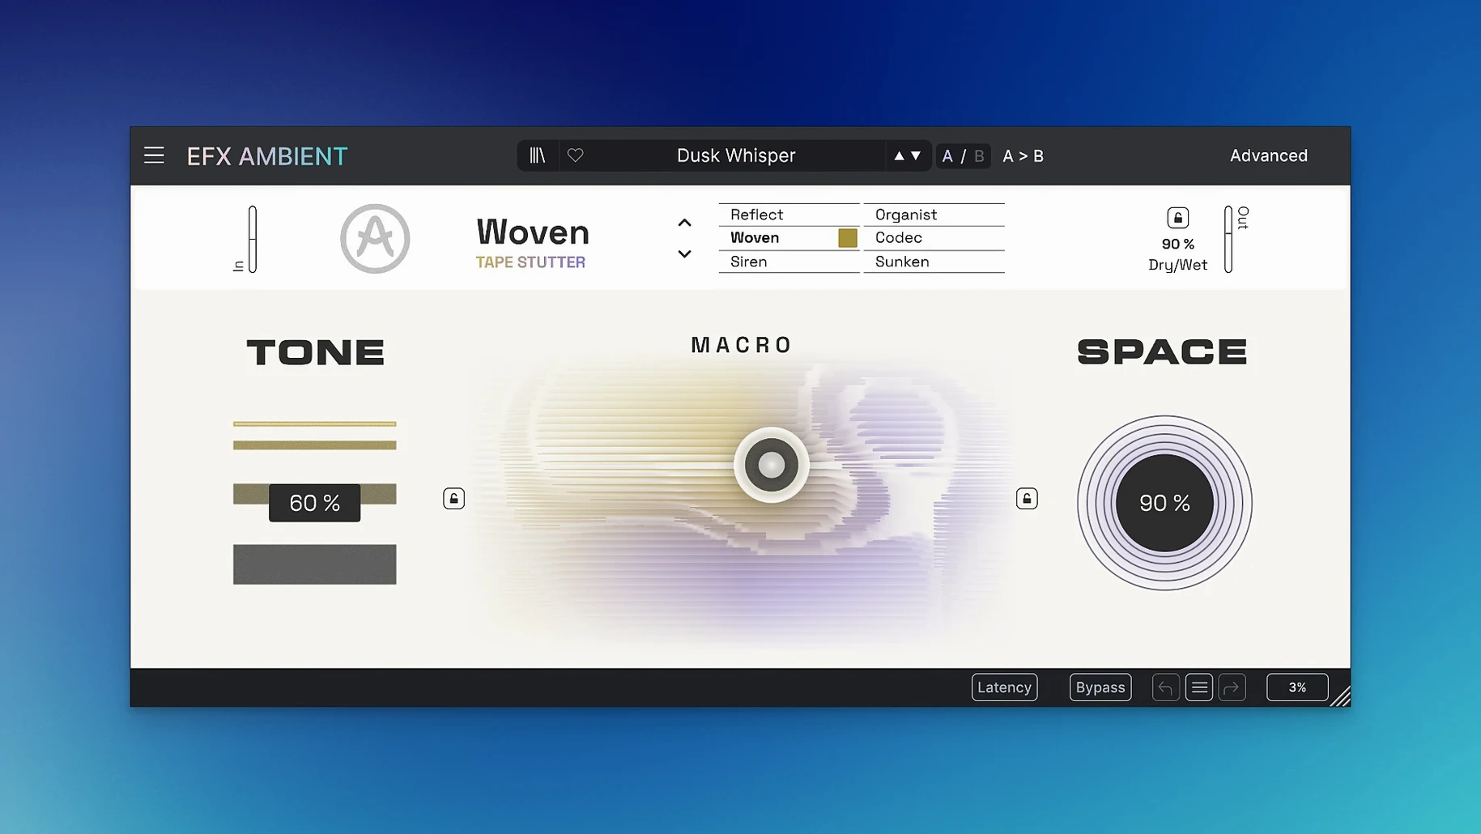Viewport: 1481px width, 834px height.
Task: Click the TONE heading
Action: (315, 352)
